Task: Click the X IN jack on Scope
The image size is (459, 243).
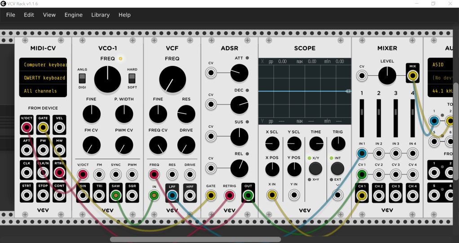Action: tap(272, 195)
